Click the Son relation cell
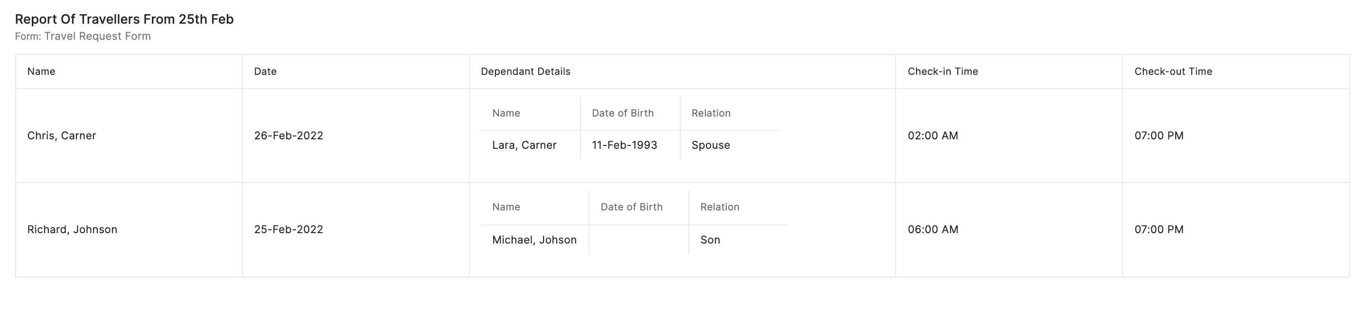 (710, 240)
